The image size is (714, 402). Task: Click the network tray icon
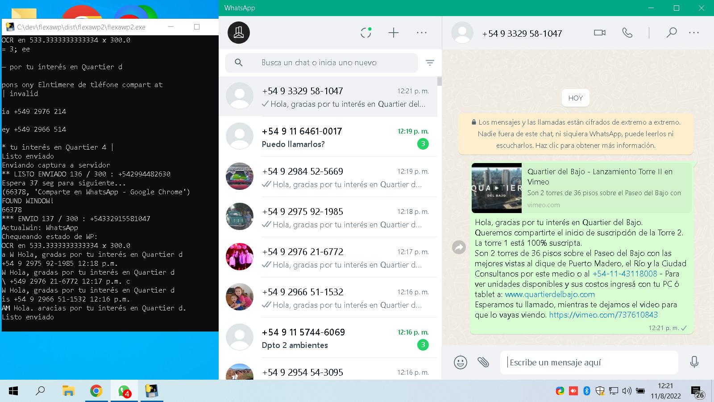point(614,391)
